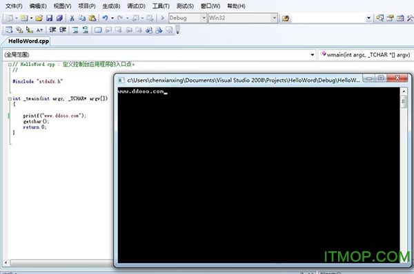Screen dimensions: 414x274
Task: Click the Display Parameter Info icon
Action: coord(19,30)
